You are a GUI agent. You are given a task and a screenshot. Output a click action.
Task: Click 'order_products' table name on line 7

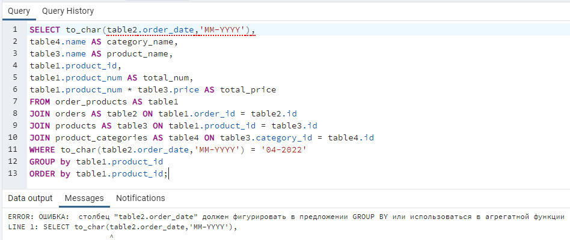click(x=91, y=101)
